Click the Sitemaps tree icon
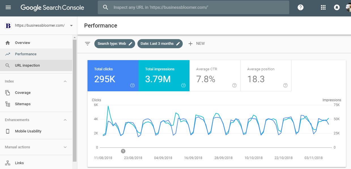 (x=8, y=104)
